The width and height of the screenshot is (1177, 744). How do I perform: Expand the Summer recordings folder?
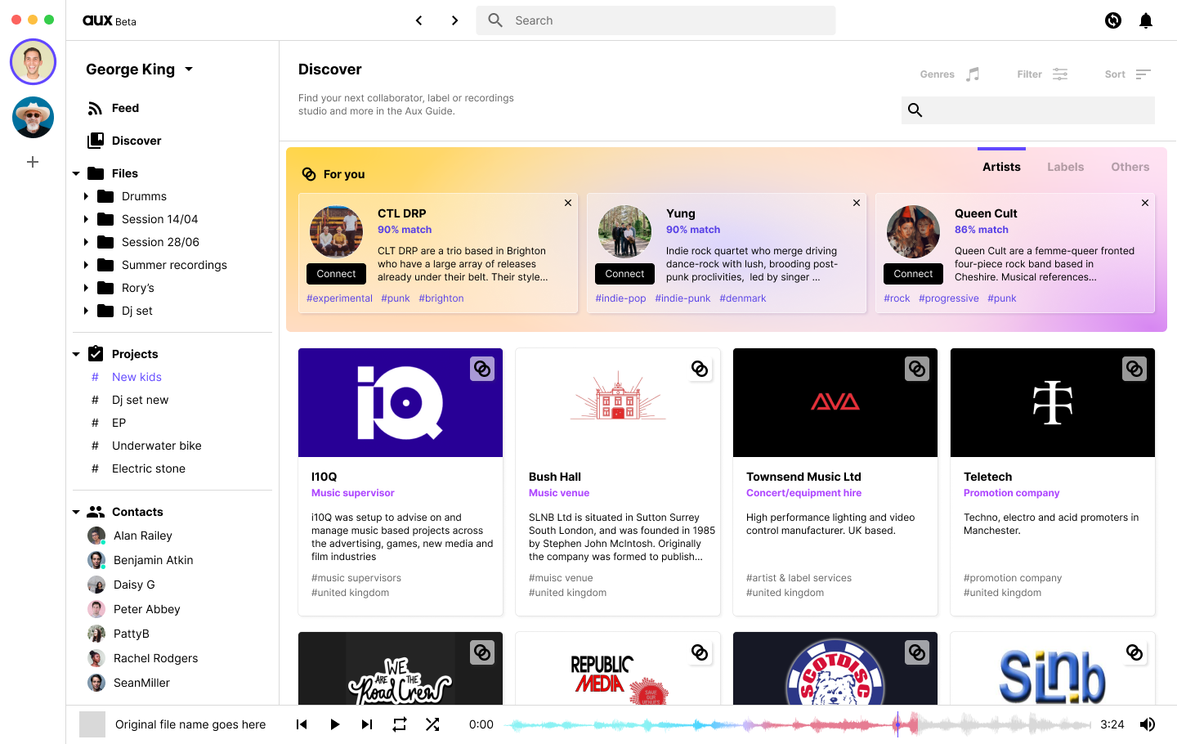[86, 265]
